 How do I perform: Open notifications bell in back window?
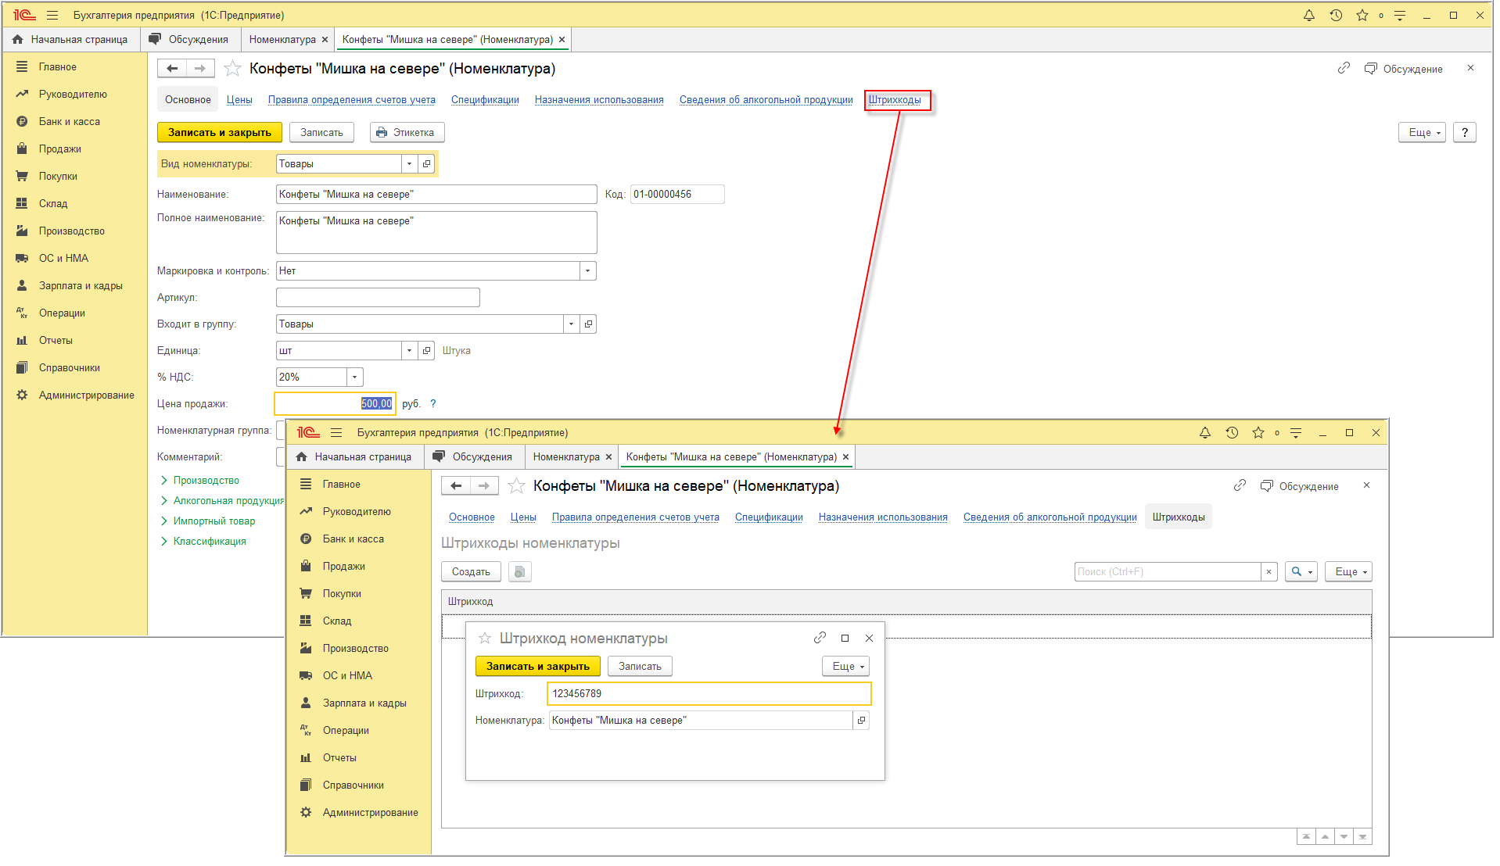point(1308,15)
